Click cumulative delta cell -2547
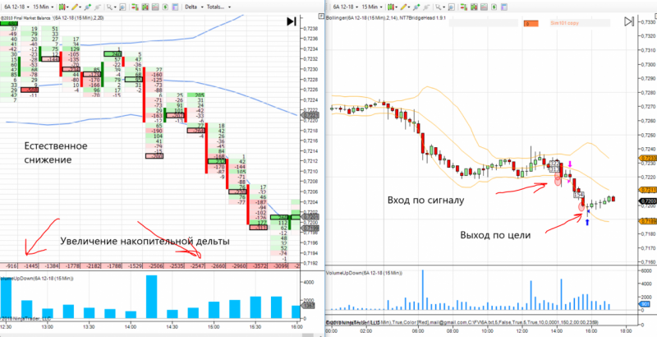Viewport: 657px width, 337px height. tap(195, 266)
